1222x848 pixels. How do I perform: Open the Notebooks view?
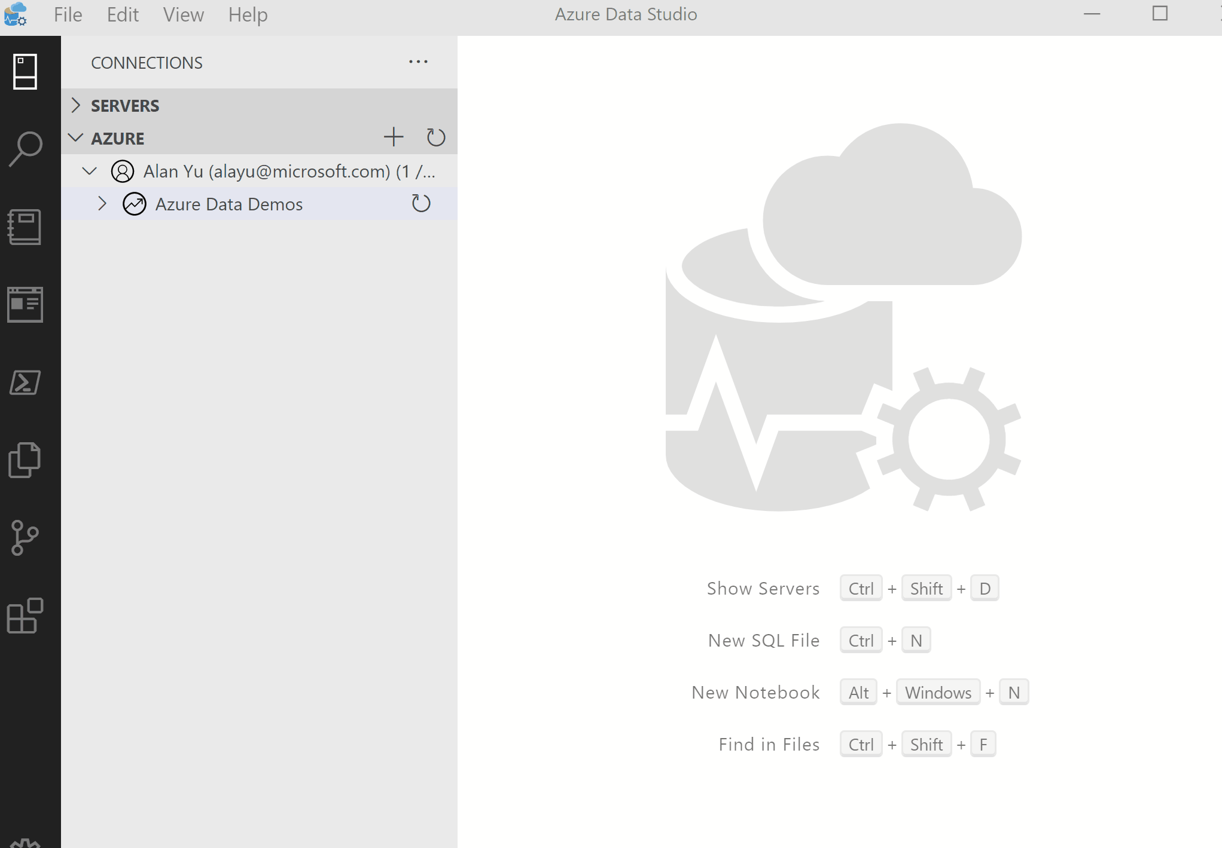click(x=25, y=227)
